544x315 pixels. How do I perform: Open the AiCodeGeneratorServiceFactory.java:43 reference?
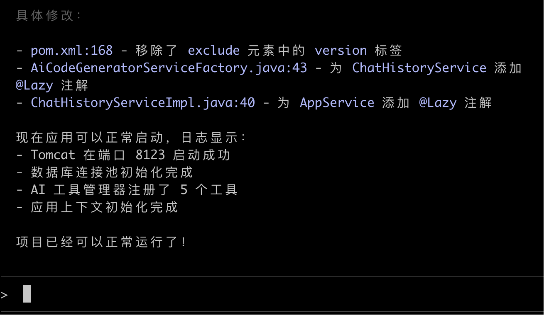click(169, 68)
